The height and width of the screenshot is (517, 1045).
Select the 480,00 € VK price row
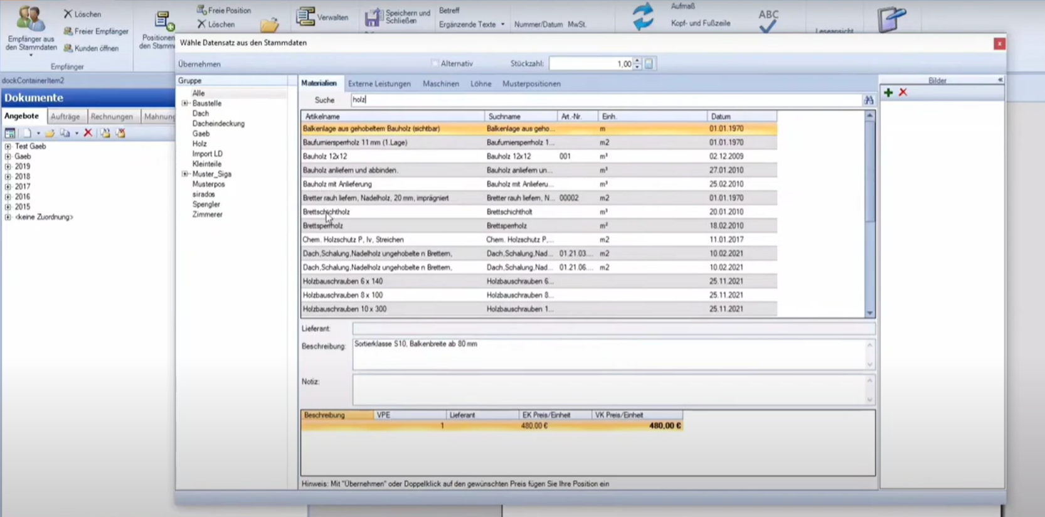(x=492, y=425)
